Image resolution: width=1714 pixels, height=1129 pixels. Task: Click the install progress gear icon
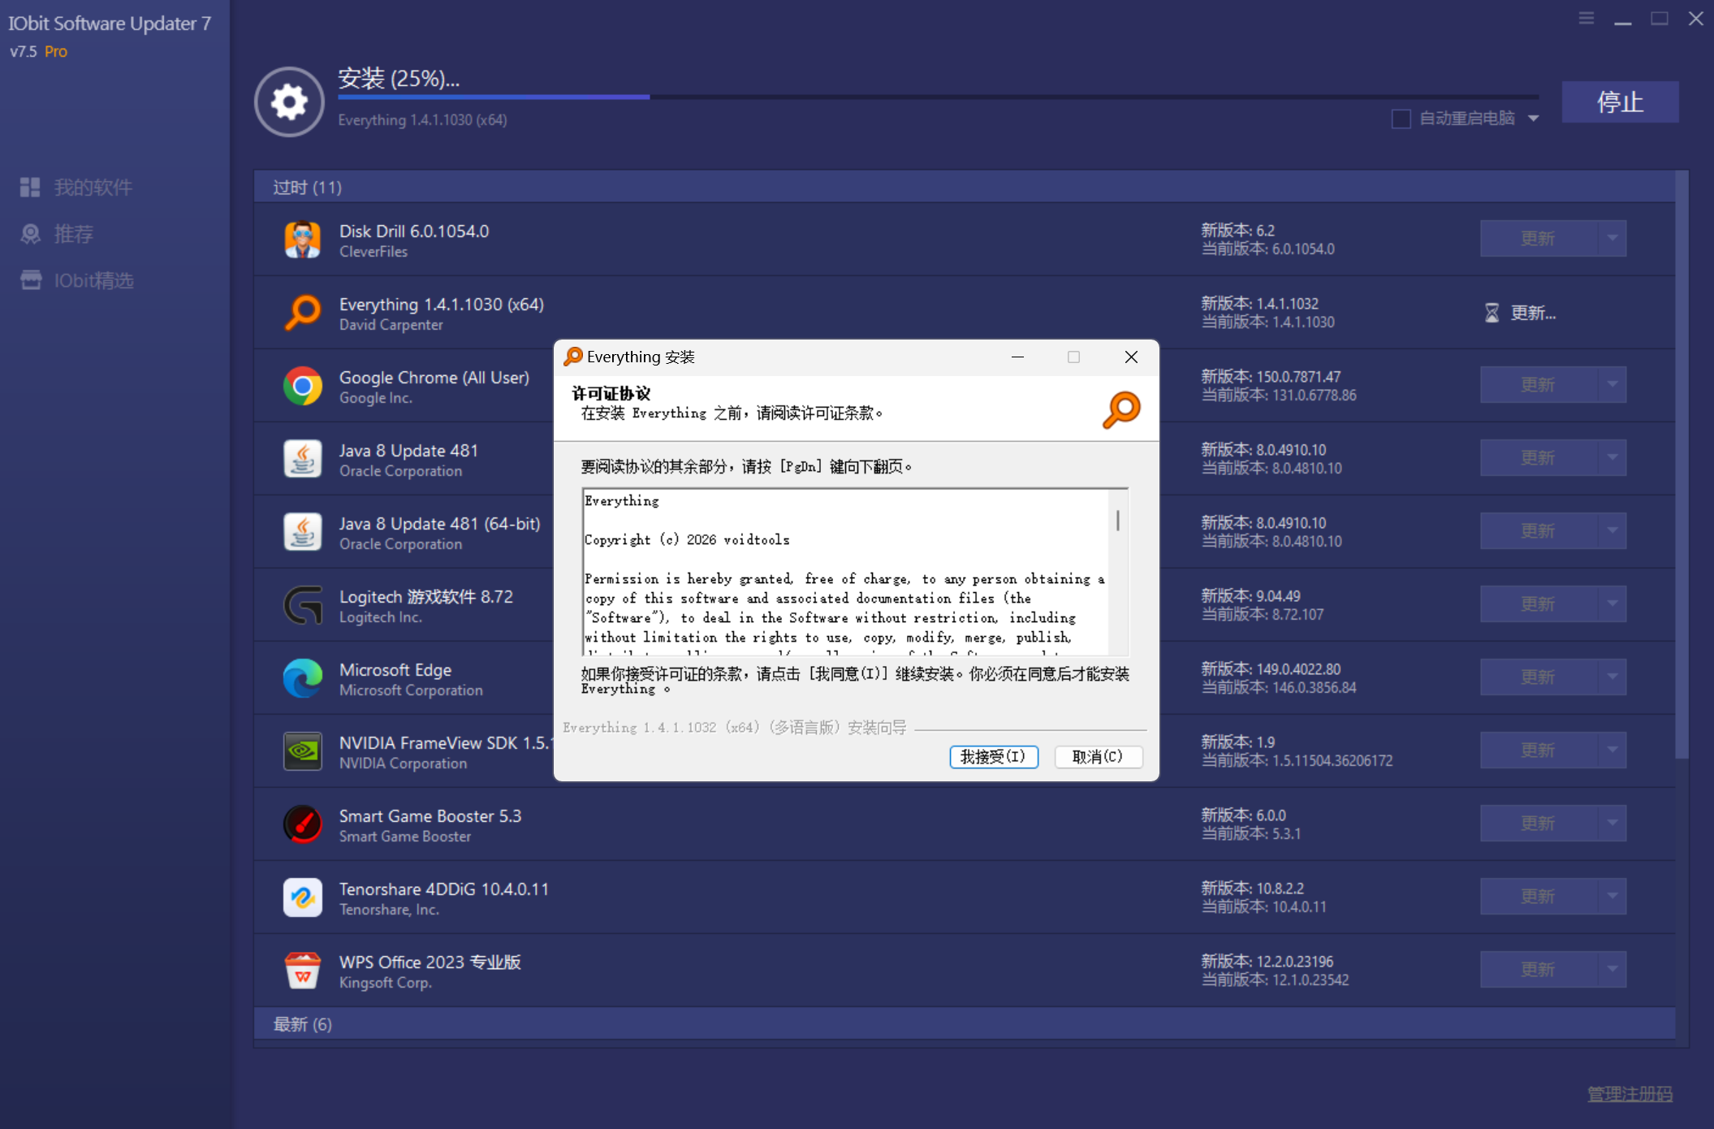[x=289, y=102]
